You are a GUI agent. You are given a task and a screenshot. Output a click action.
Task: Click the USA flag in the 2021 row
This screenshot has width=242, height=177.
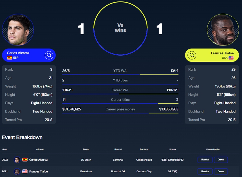25,171
